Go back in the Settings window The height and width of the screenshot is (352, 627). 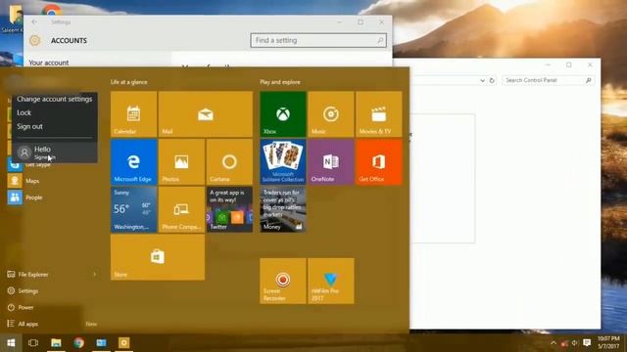(34, 22)
